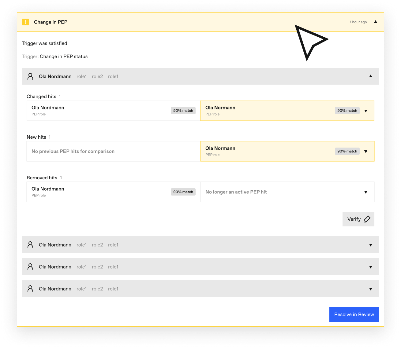The image size is (401, 348).
Task: Expand the Ola Normann card under Changed hits
Action: (366, 111)
